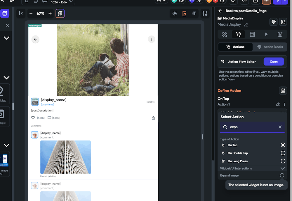Click the back arrow on the canvas image
This screenshot has height=201, width=292.
point(35,39)
